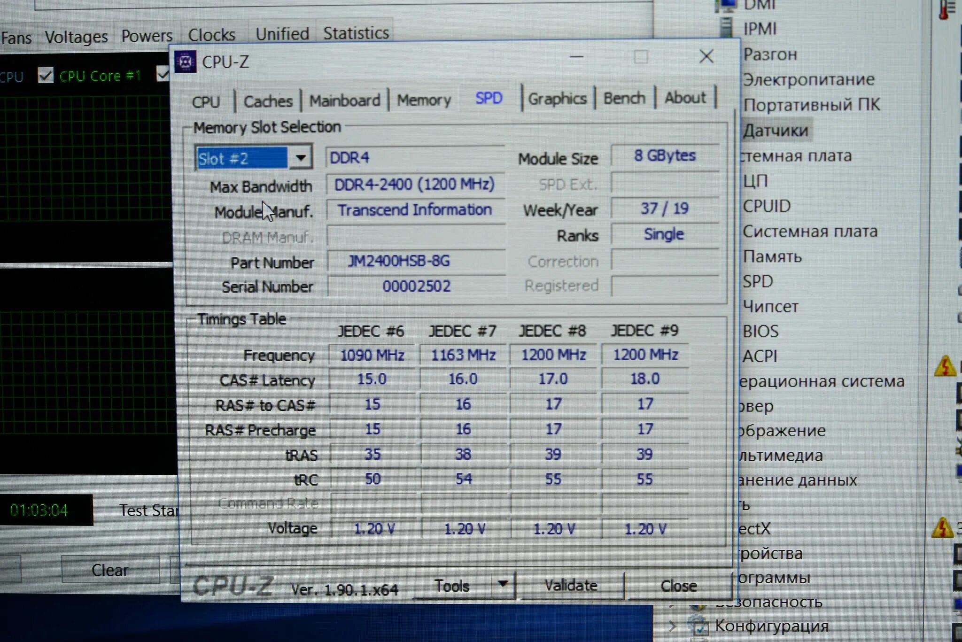This screenshot has width=962, height=642.
Task: Click the Part Number JM2400HSB-8G field
Action: (x=416, y=261)
